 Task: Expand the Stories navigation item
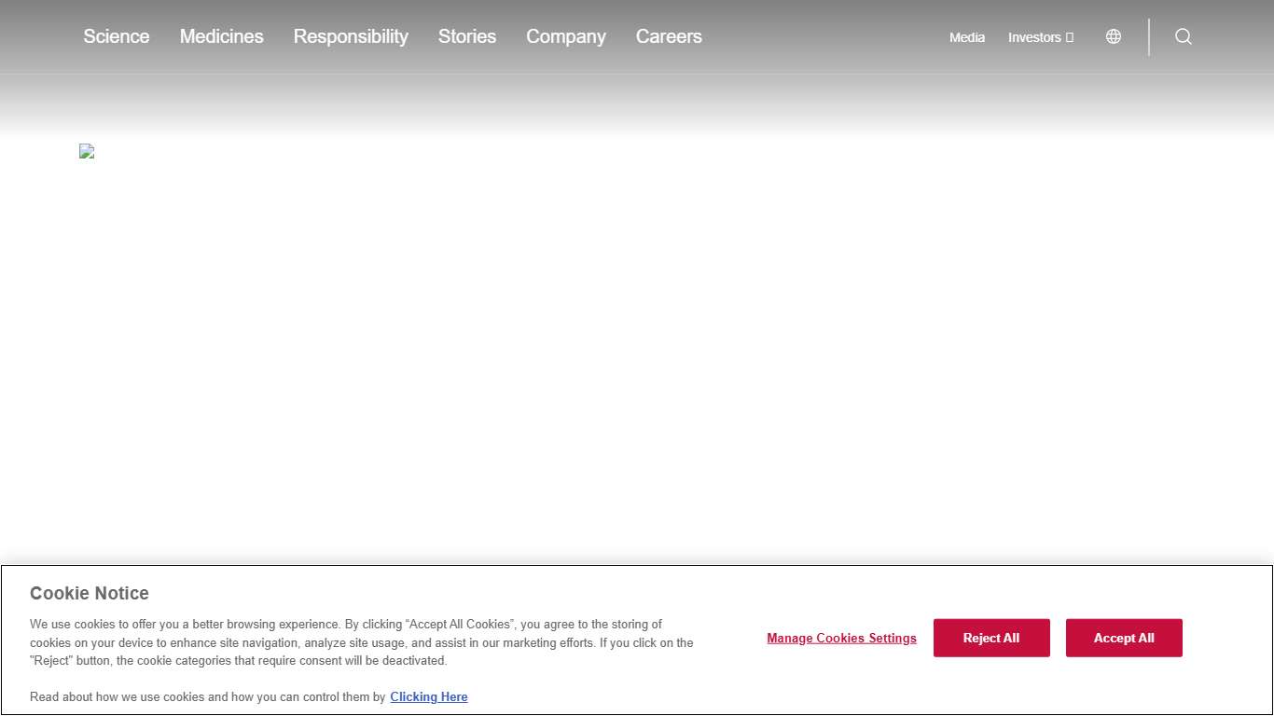point(467,36)
